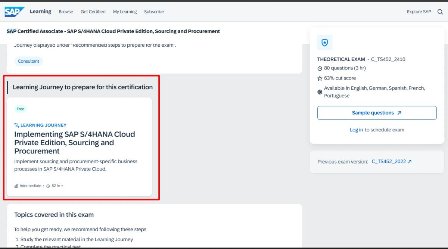Click the Learning Journey path icon
The height and width of the screenshot is (249, 448).
[17, 125]
